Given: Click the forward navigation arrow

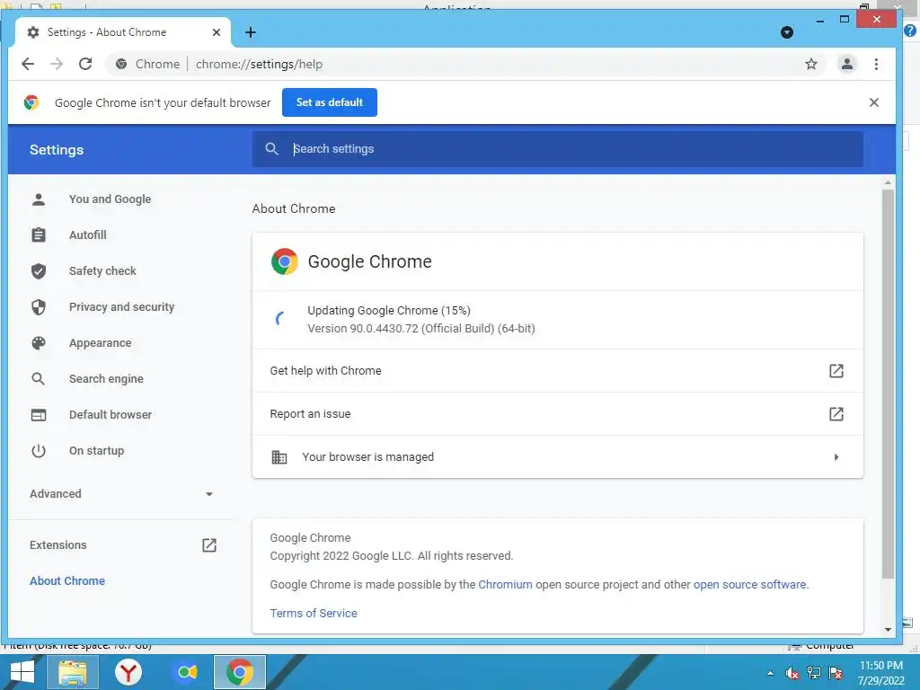Looking at the screenshot, I should click(57, 64).
